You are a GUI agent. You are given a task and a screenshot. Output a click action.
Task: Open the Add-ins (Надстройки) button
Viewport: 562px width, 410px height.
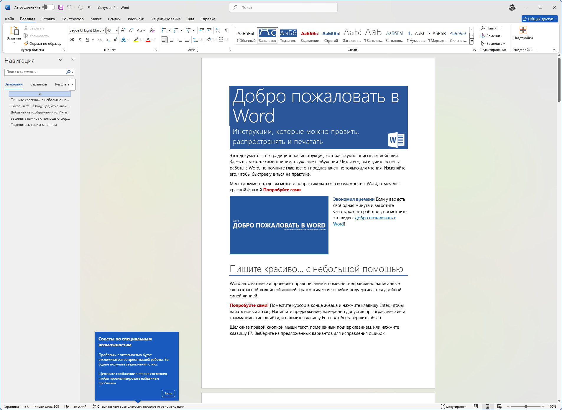coord(523,33)
